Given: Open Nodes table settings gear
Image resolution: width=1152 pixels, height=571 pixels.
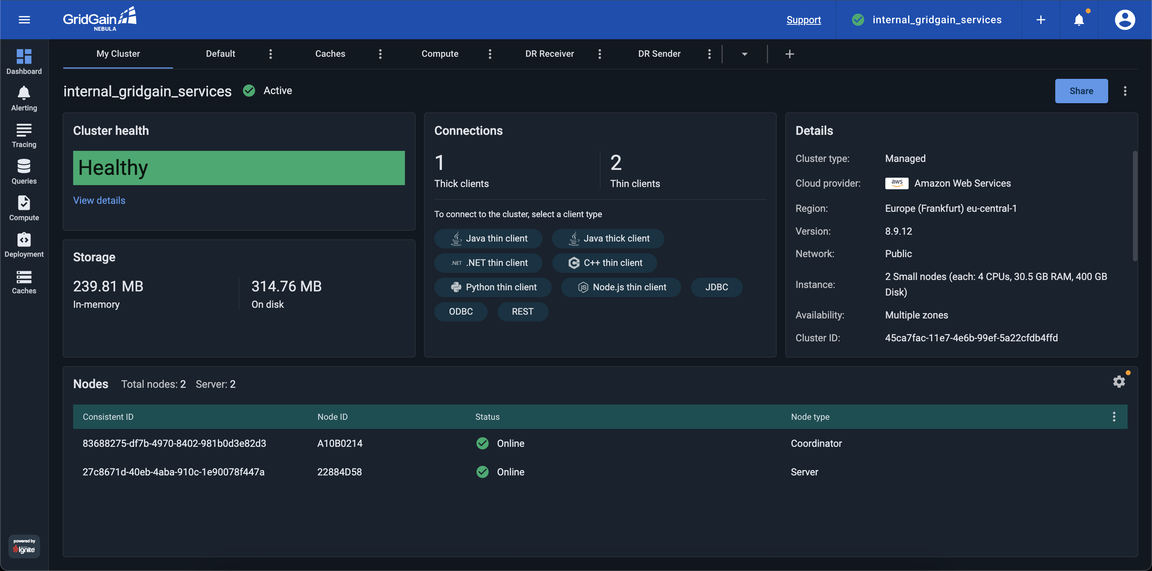Looking at the screenshot, I should coord(1119,381).
